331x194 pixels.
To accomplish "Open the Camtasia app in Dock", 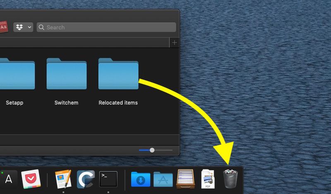I will 86,179.
